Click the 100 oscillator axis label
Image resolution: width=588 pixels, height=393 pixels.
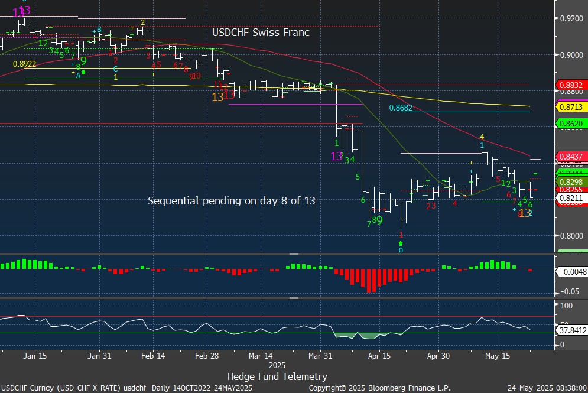point(566,306)
